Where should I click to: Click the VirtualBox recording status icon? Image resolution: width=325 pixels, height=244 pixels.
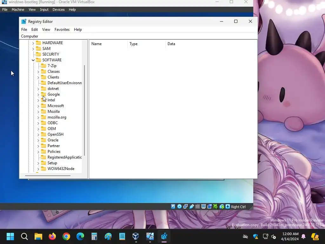click(x=209, y=207)
